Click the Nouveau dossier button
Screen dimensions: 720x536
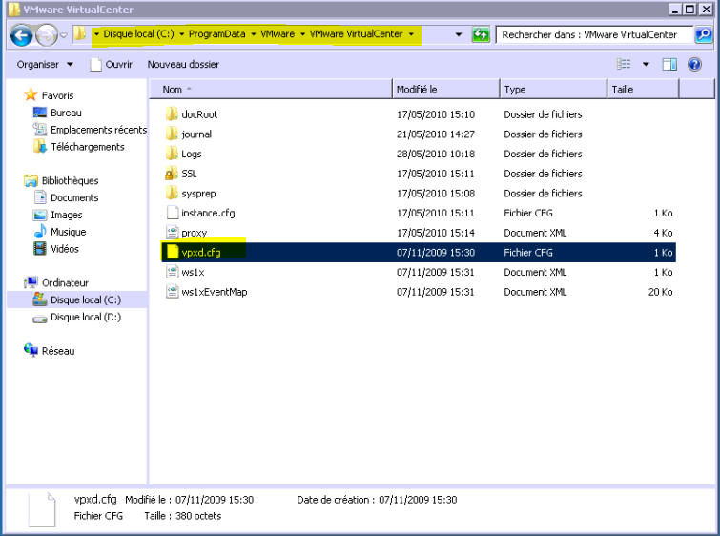[x=183, y=65]
